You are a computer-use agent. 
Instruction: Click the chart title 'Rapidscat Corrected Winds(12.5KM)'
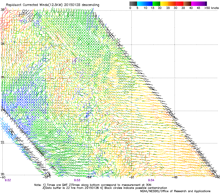coord(34,5)
